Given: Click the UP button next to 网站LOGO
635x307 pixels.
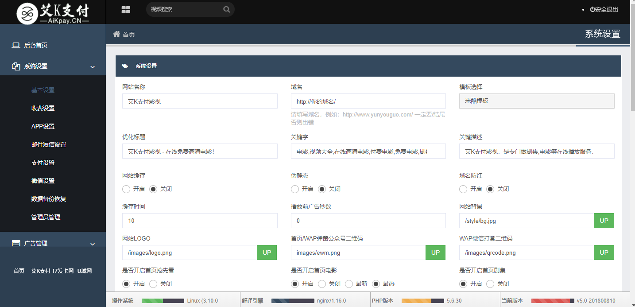Looking at the screenshot, I should (x=267, y=253).
